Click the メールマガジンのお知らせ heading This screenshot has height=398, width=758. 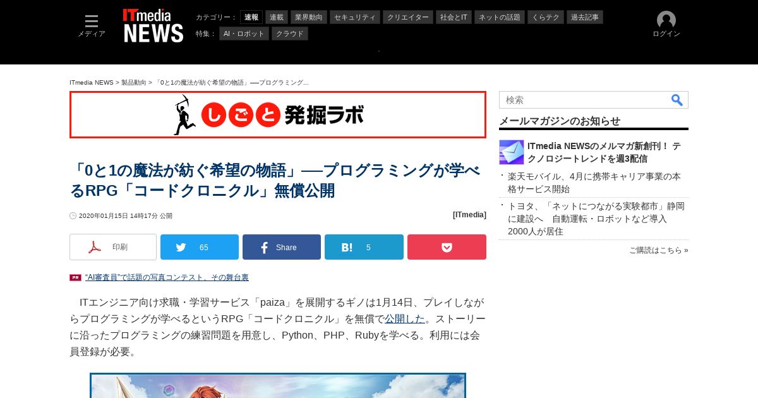click(560, 121)
